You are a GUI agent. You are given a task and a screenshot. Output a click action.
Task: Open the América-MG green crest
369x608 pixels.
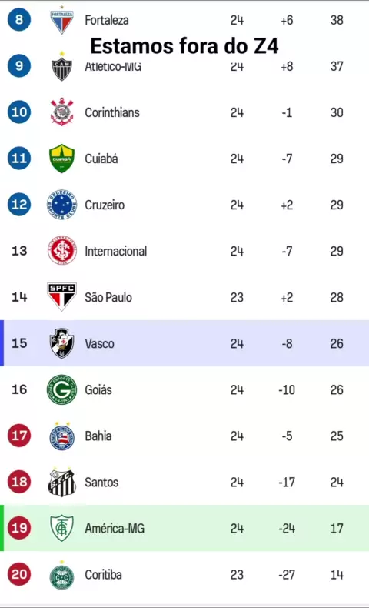click(62, 528)
